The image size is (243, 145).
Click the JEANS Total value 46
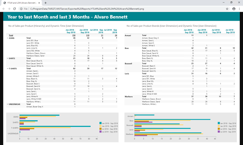pyautogui.click(x=74, y=38)
